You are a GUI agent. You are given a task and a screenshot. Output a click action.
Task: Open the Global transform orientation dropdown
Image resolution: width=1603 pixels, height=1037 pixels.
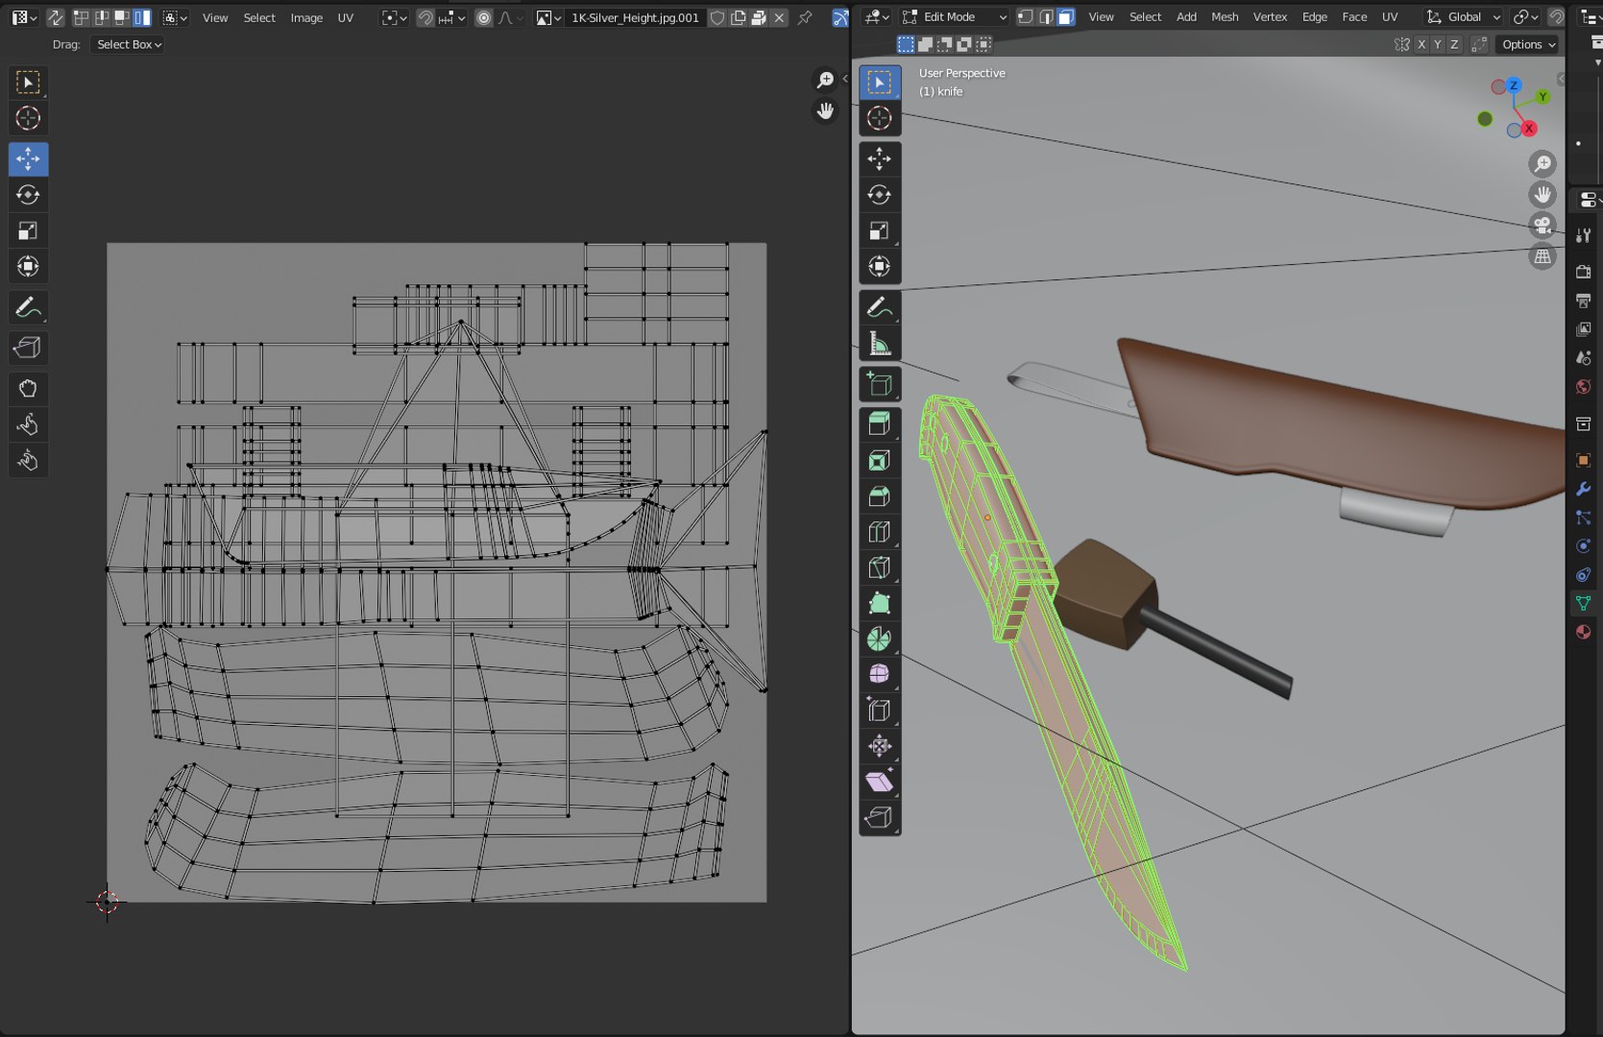[x=1464, y=16]
